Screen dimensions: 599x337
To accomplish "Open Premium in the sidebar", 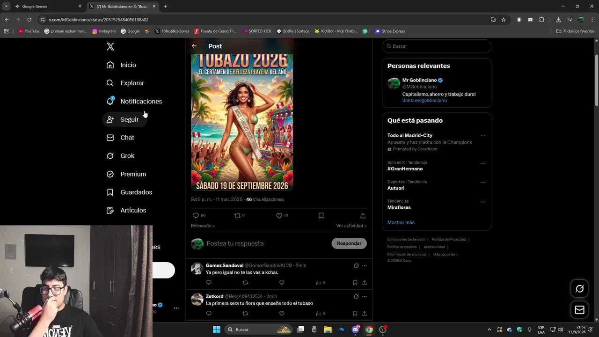I will click(x=126, y=174).
